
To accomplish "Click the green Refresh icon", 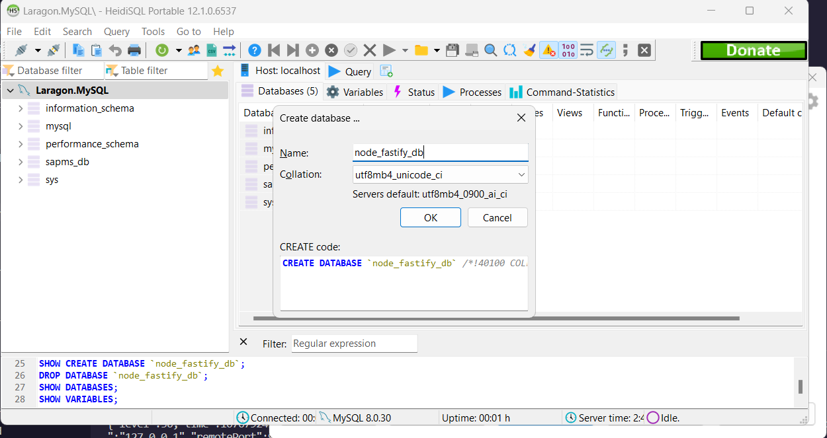I will tap(161, 50).
